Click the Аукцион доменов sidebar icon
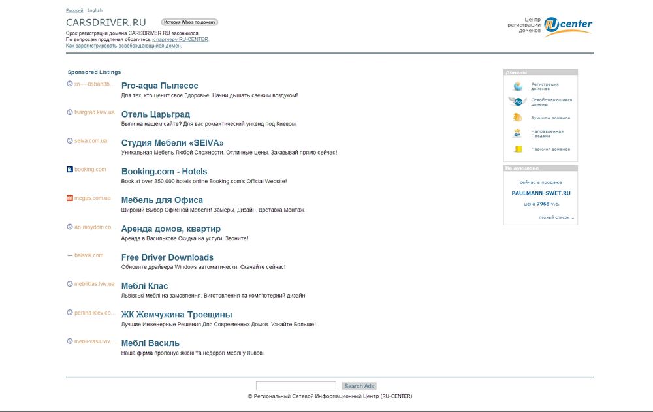653x412 pixels. click(518, 118)
